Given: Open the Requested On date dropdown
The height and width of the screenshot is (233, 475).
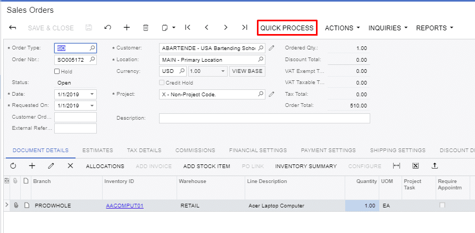Looking at the screenshot, I should point(92,106).
